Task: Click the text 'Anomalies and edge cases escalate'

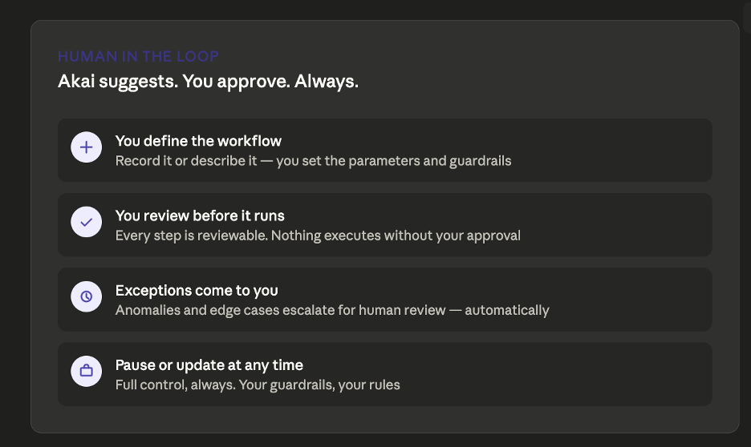Action: 225,310
